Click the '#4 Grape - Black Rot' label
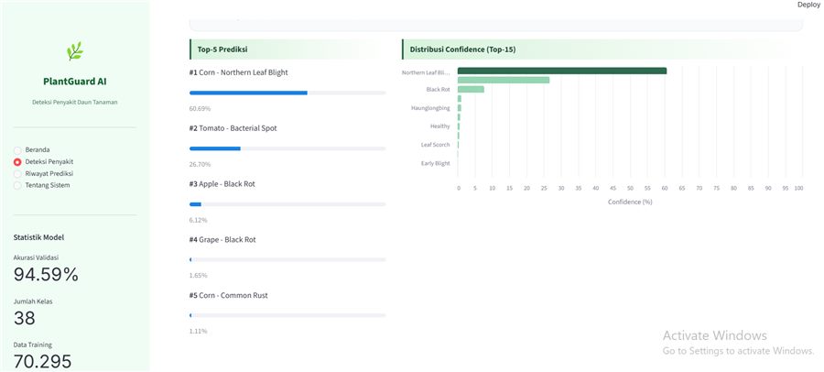The image size is (824, 372). tap(222, 239)
